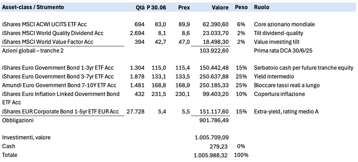
Task: Click the Valore column header
Action: click(220, 7)
